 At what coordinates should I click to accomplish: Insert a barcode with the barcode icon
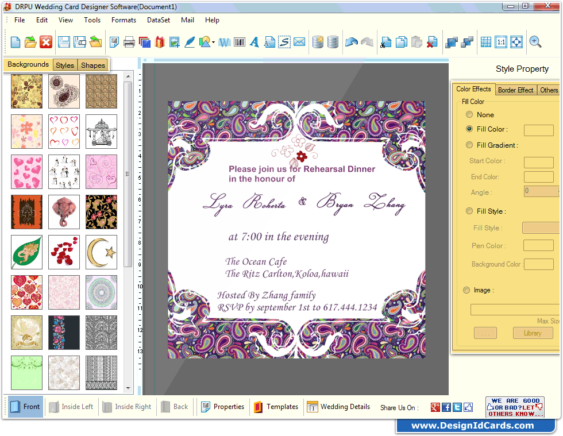click(x=240, y=43)
